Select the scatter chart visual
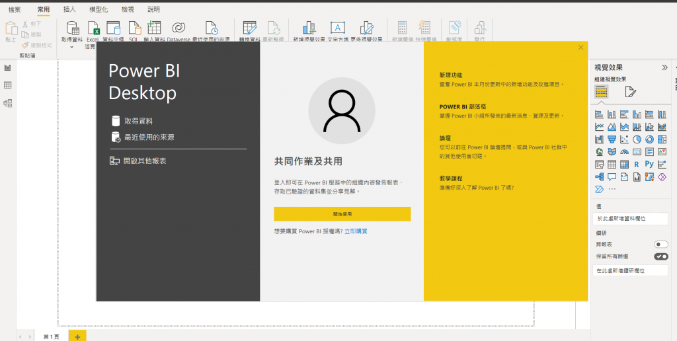 (x=624, y=139)
